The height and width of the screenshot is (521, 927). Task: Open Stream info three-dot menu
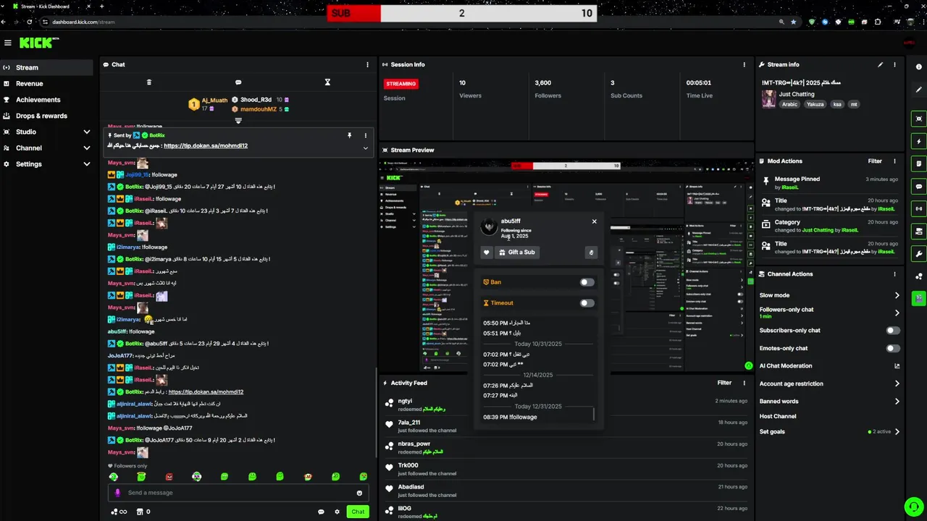pos(894,64)
